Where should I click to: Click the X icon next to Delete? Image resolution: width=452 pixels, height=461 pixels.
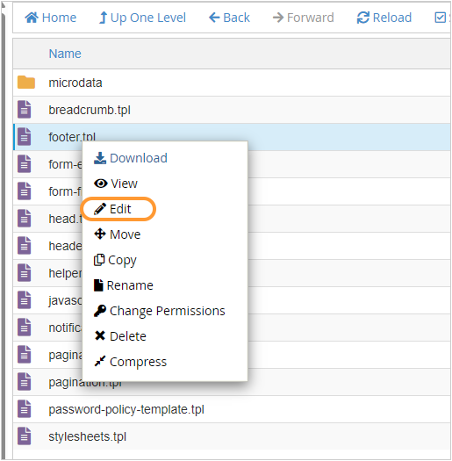(100, 335)
